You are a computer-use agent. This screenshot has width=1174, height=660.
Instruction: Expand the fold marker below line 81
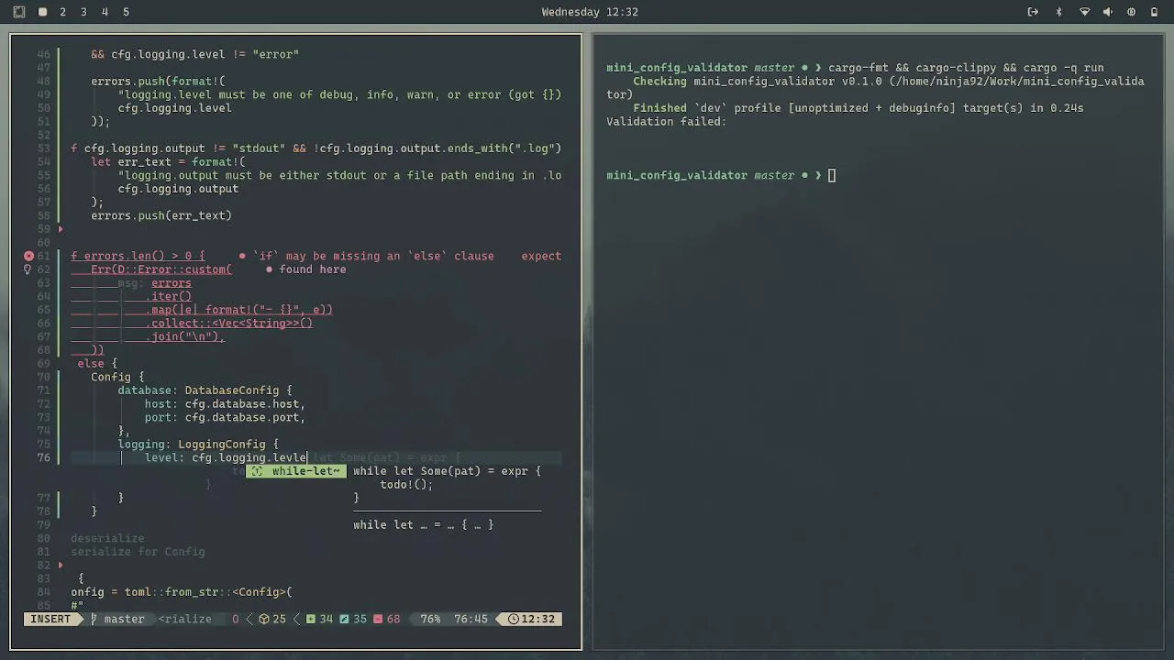point(61,565)
